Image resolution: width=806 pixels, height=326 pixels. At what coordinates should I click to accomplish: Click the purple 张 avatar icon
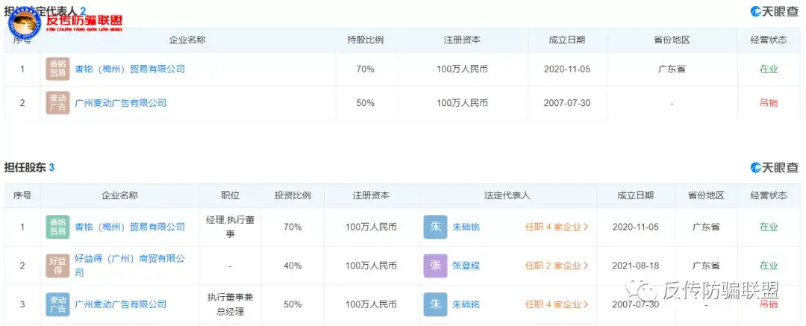[435, 266]
